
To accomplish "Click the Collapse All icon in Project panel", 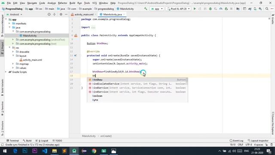I will point(54,14).
